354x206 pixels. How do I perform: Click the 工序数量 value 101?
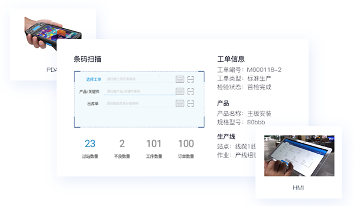click(154, 144)
